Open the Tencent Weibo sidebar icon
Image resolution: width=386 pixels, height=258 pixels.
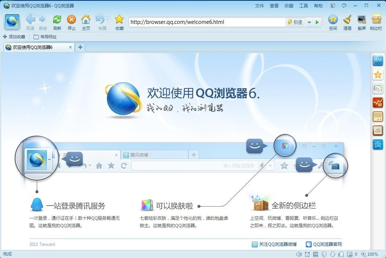tap(378, 60)
